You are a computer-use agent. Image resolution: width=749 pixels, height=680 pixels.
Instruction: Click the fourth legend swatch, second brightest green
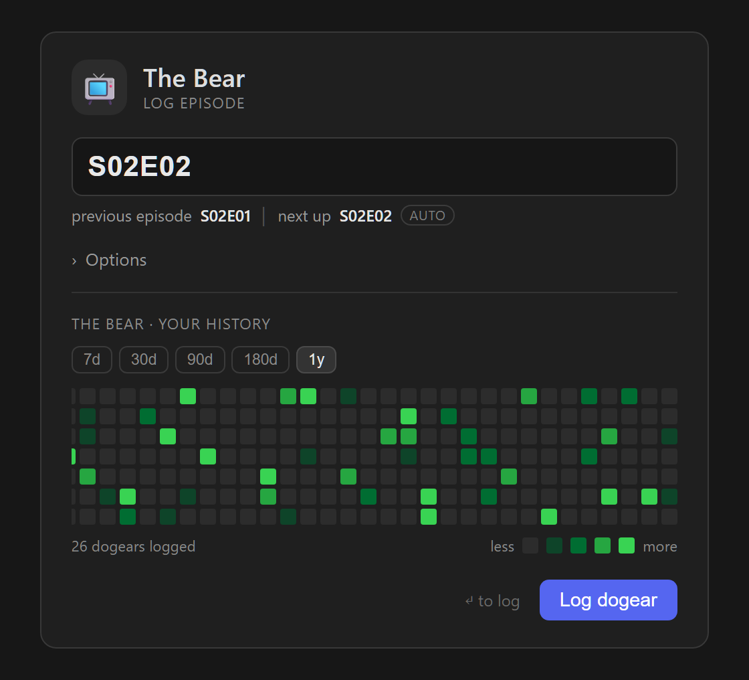[603, 545]
